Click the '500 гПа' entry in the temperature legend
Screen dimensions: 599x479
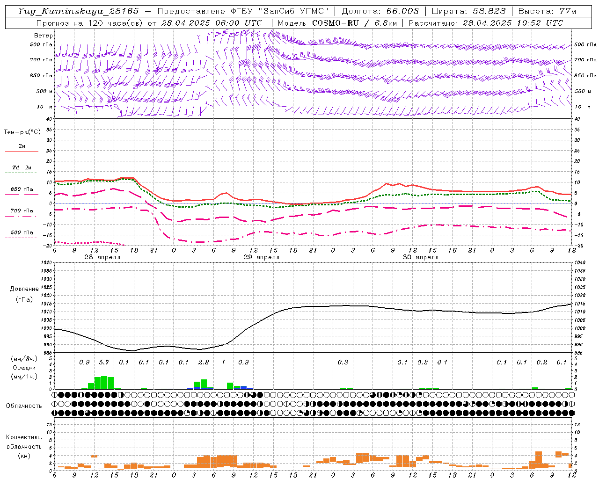(x=22, y=232)
